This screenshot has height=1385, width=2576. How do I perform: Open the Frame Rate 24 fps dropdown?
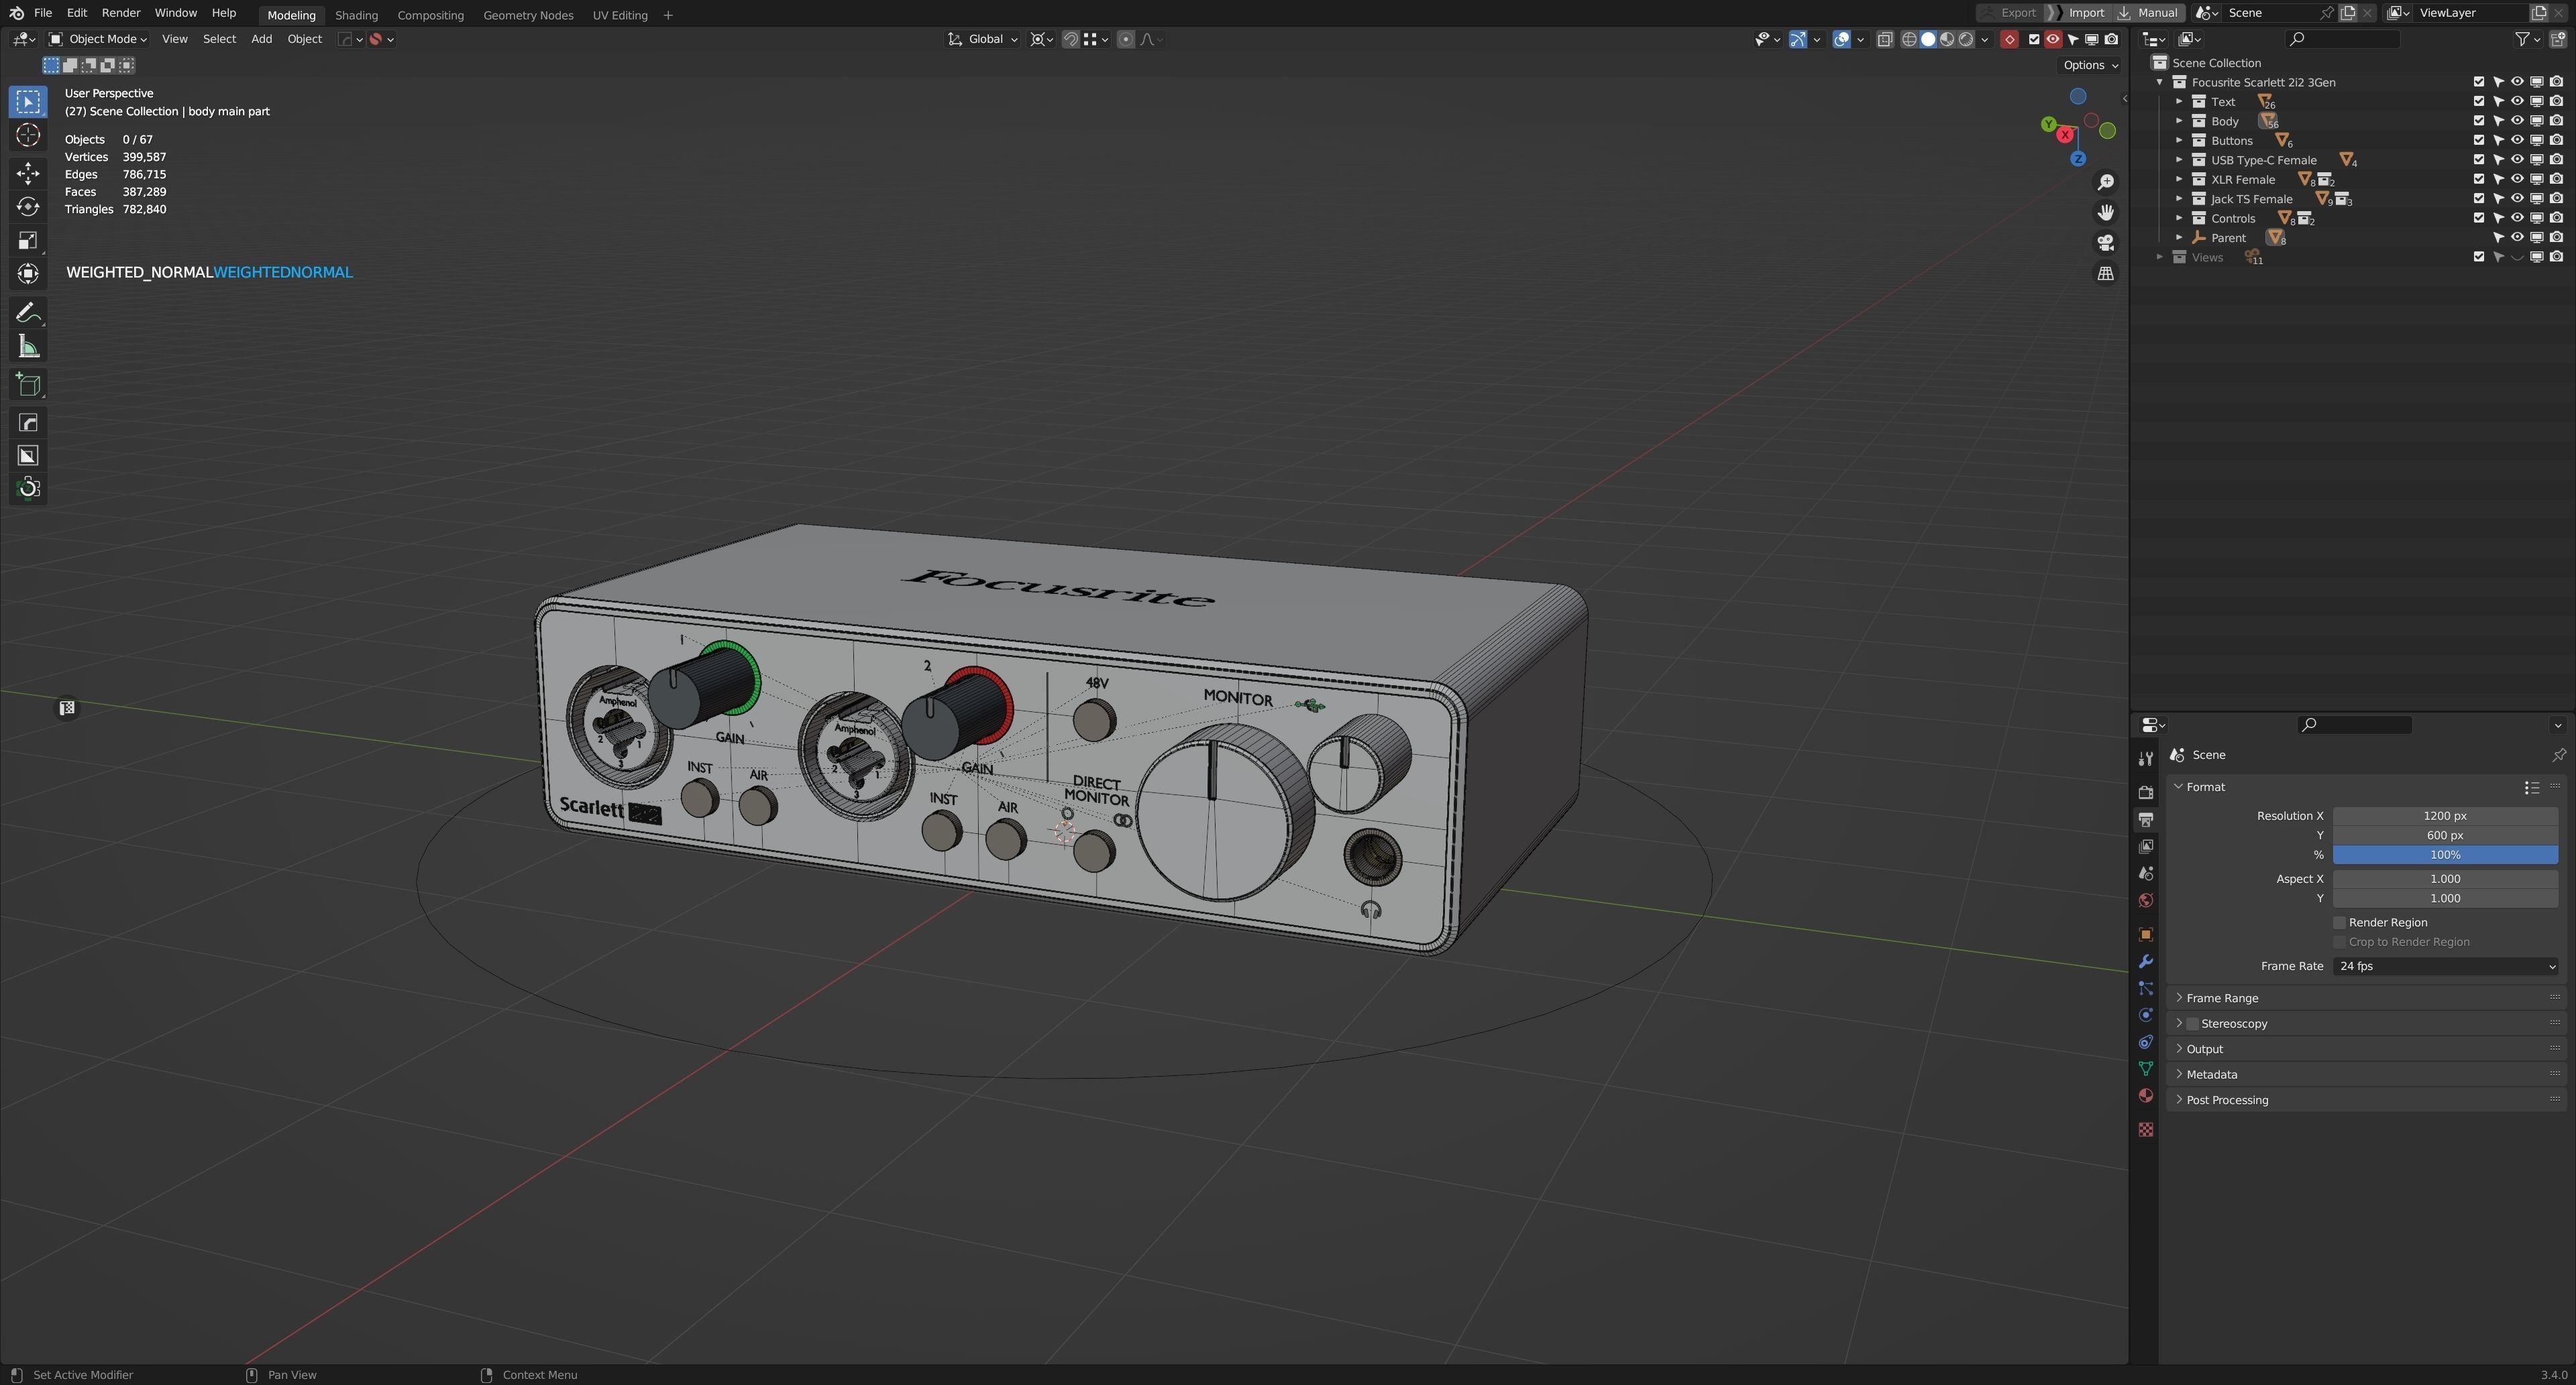2445,966
